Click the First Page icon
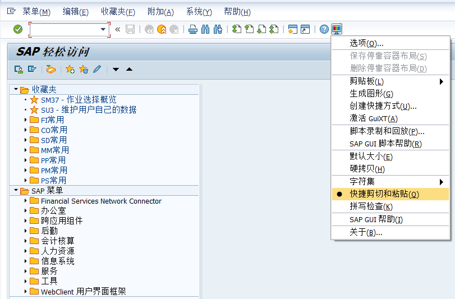This screenshot has height=299, width=455. (237, 29)
